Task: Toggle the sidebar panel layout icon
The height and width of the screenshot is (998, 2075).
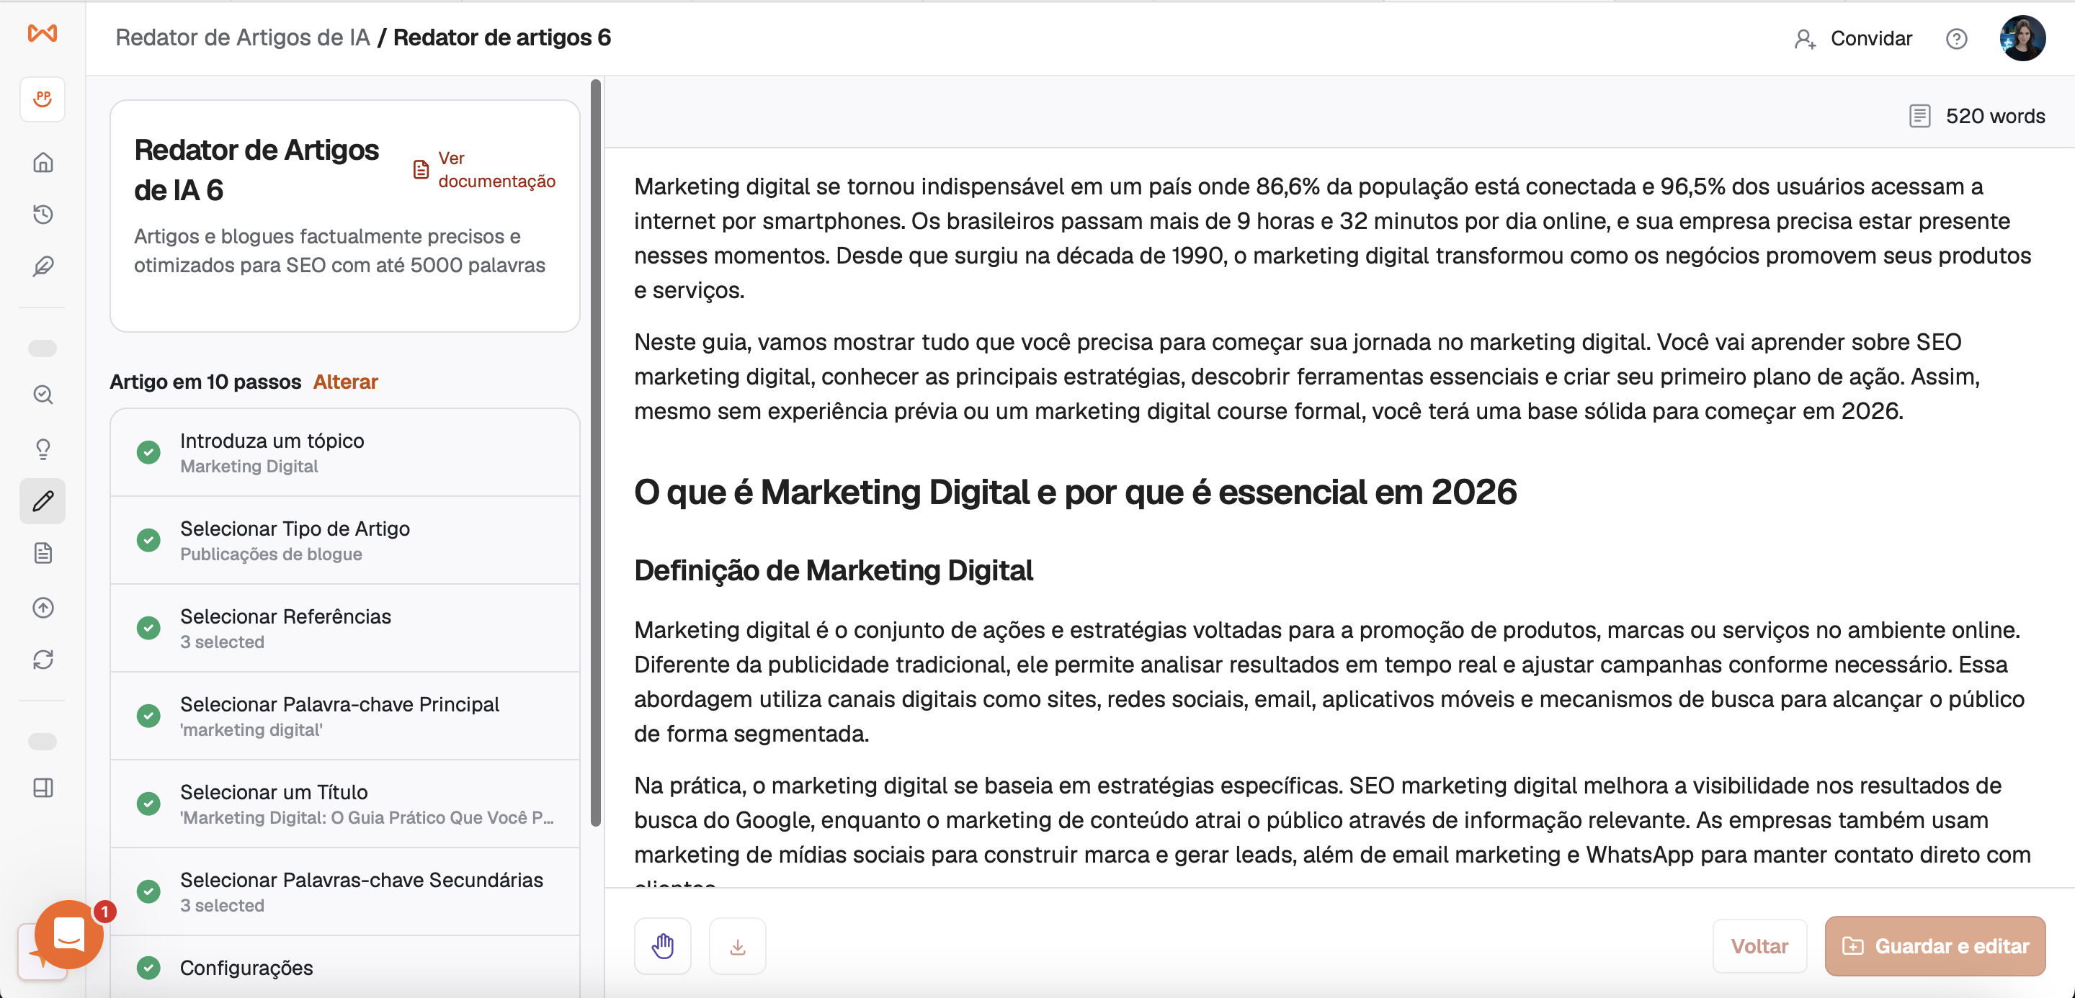Action: (43, 788)
